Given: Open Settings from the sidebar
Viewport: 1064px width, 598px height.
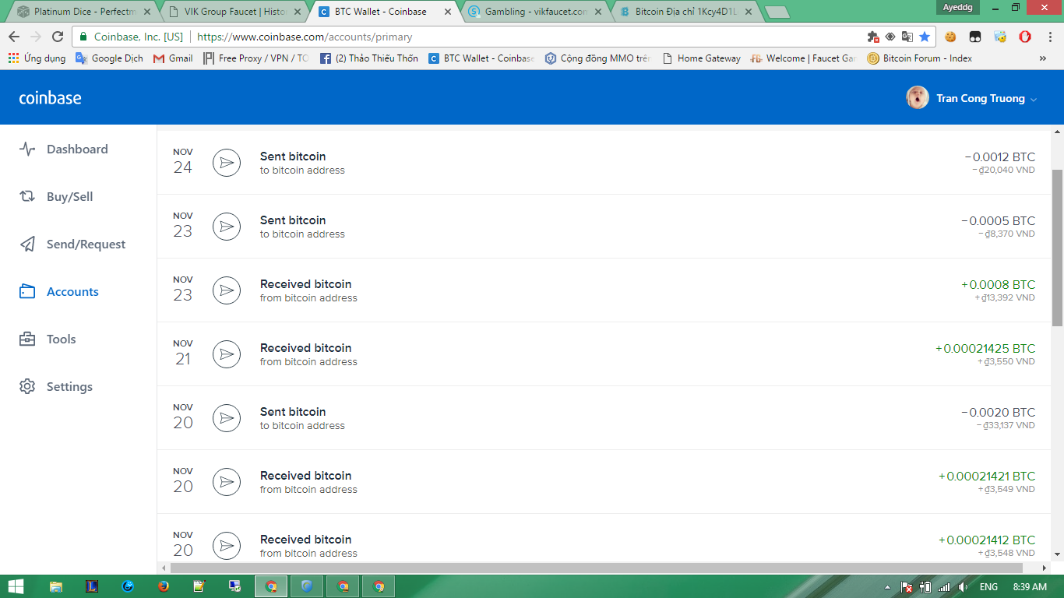Looking at the screenshot, I should coord(69,387).
